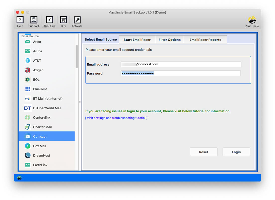Image resolution: width=275 pixels, height=200 pixels.
Task: Open the About us info icon
Action: click(49, 20)
